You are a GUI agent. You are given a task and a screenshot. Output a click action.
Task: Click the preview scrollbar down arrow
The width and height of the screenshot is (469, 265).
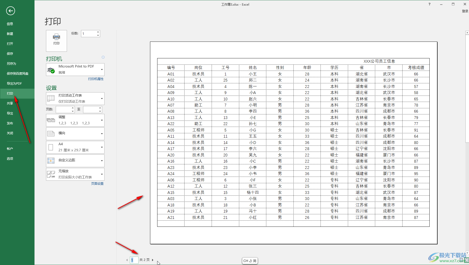click(467, 253)
